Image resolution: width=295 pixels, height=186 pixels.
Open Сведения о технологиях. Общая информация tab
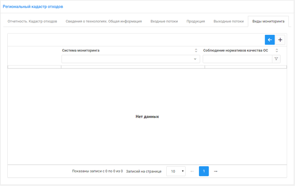pyautogui.click(x=104, y=22)
